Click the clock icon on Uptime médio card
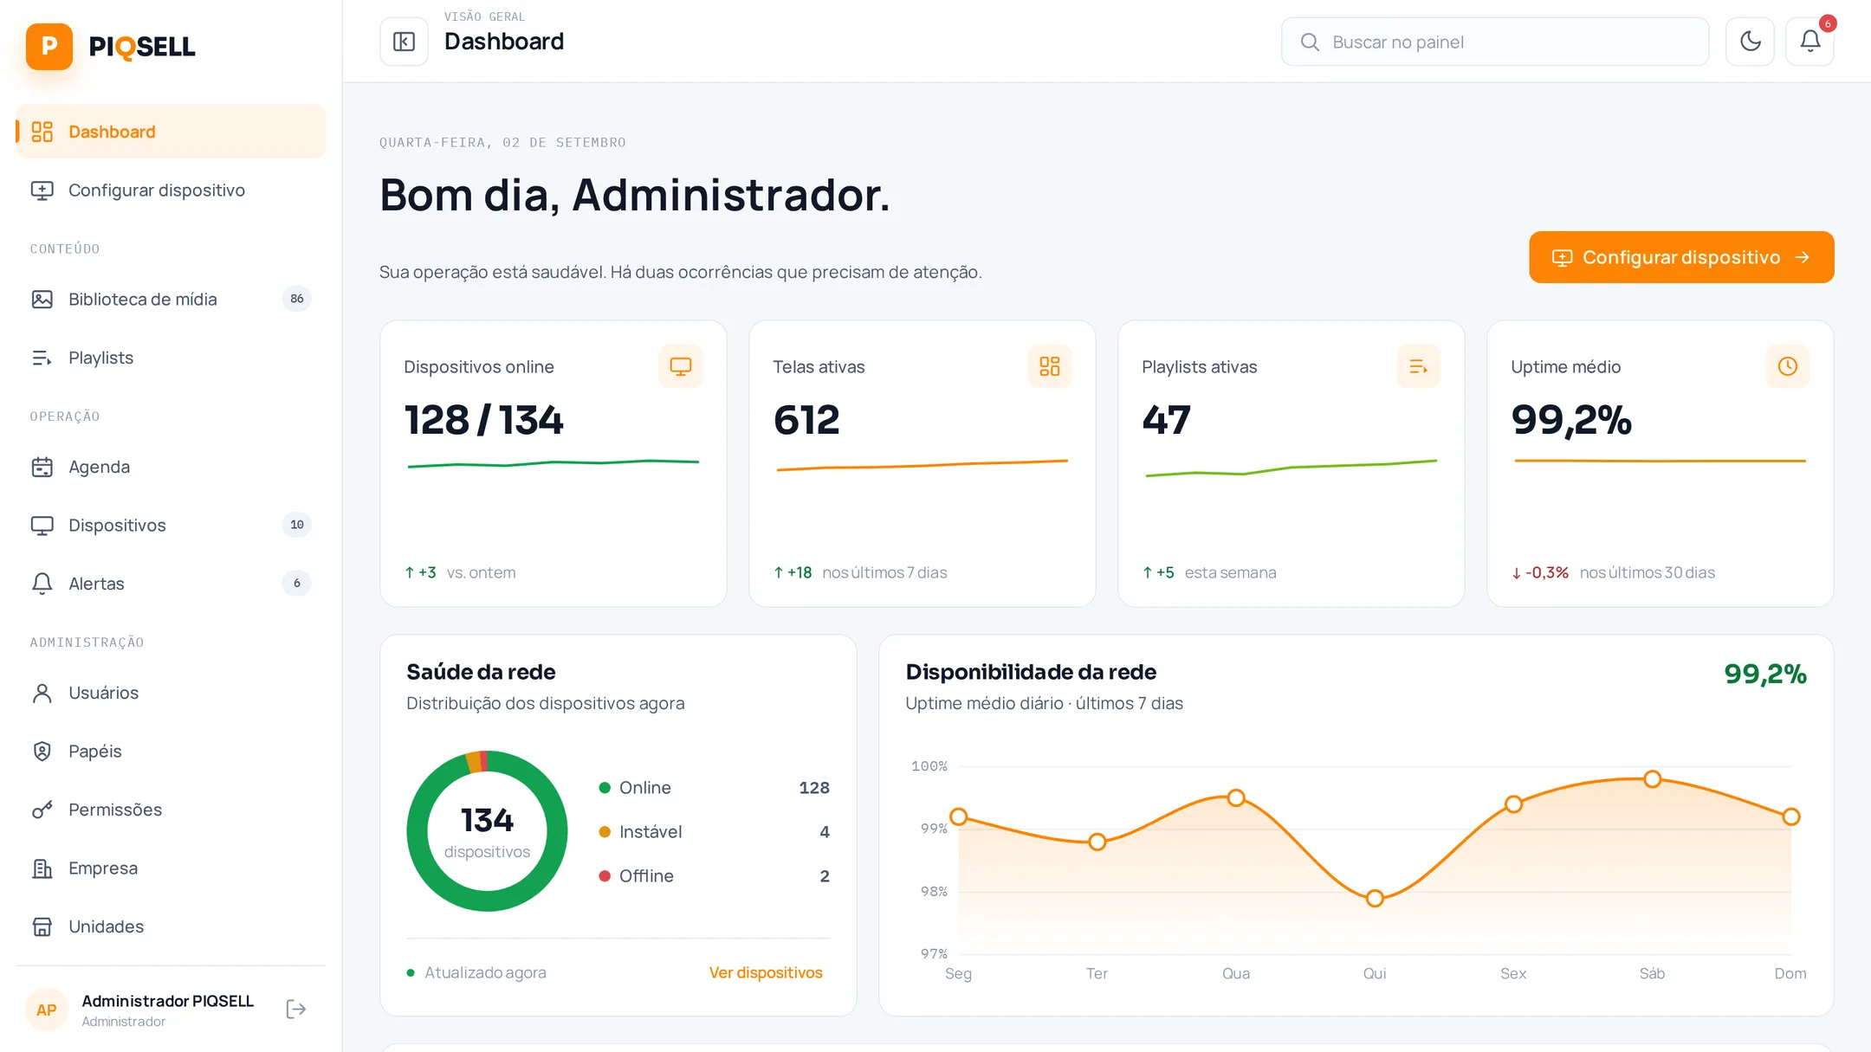 tap(1788, 366)
